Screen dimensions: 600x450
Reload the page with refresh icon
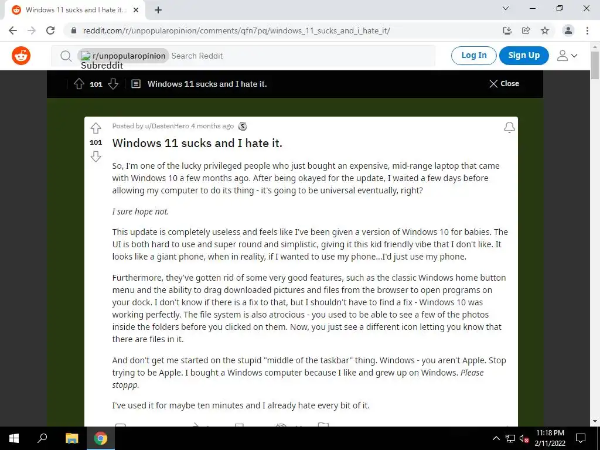tap(50, 30)
